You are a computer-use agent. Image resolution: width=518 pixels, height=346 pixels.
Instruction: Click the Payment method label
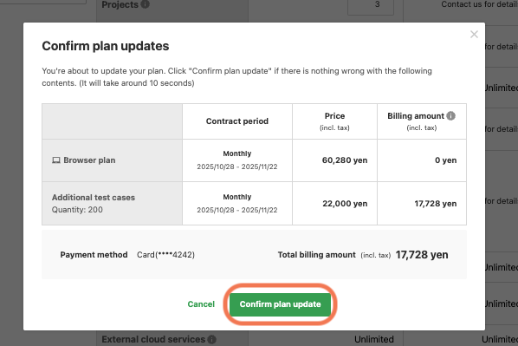[x=94, y=255]
